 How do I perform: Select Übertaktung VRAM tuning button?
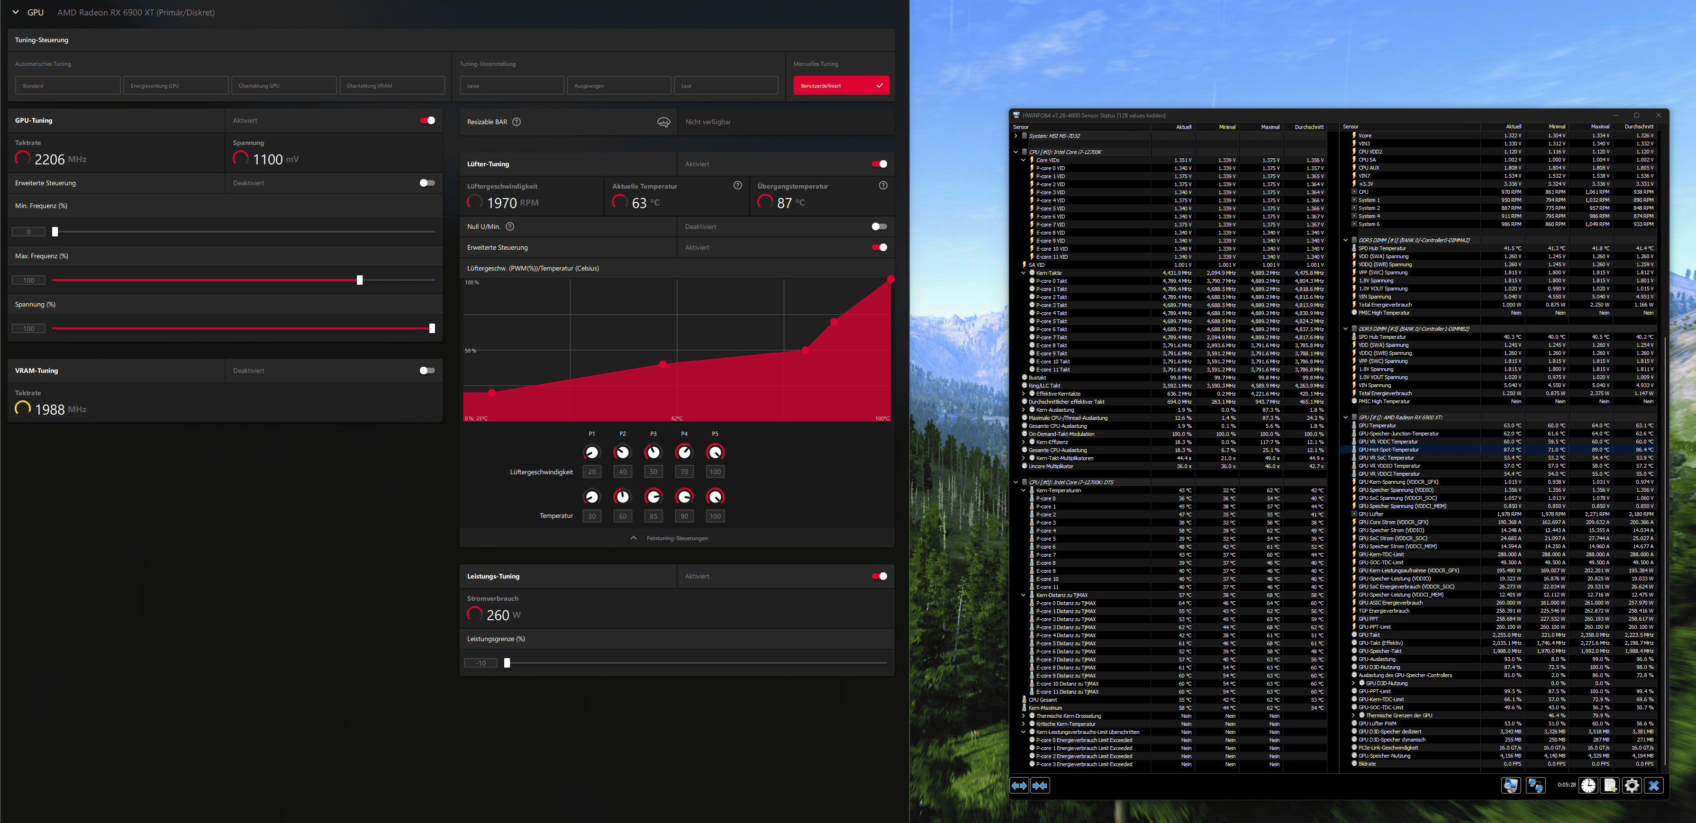(392, 86)
